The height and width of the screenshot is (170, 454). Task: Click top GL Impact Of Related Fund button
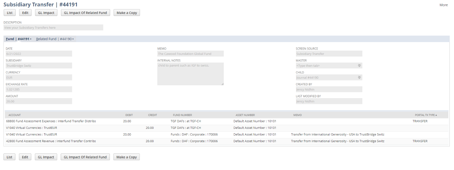[x=85, y=13]
